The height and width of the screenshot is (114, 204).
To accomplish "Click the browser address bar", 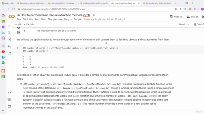I will 96,9.
